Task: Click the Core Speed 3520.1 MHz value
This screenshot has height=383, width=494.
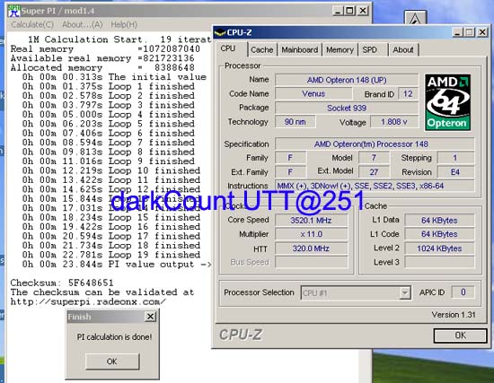Action: tap(311, 221)
